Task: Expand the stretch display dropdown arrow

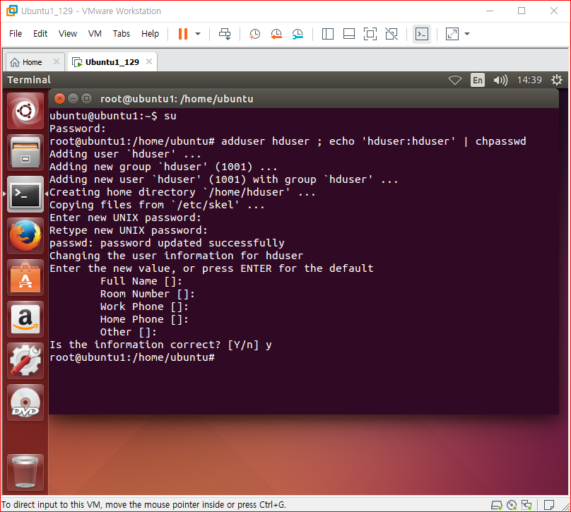Action: pyautogui.click(x=467, y=34)
